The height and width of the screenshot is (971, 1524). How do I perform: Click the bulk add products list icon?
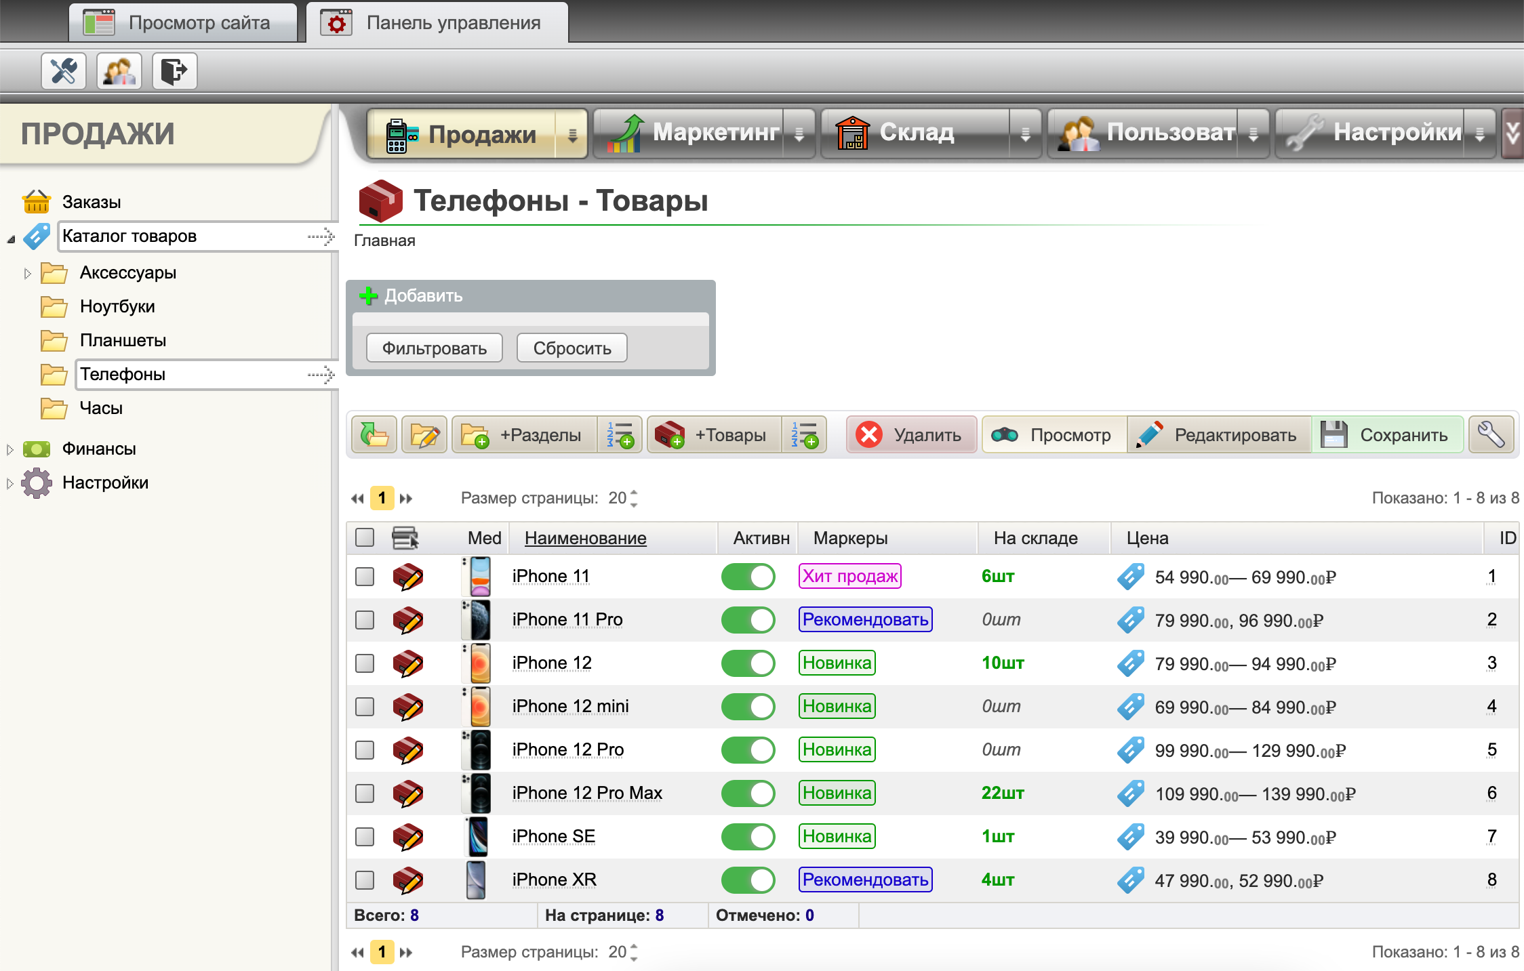tap(805, 434)
